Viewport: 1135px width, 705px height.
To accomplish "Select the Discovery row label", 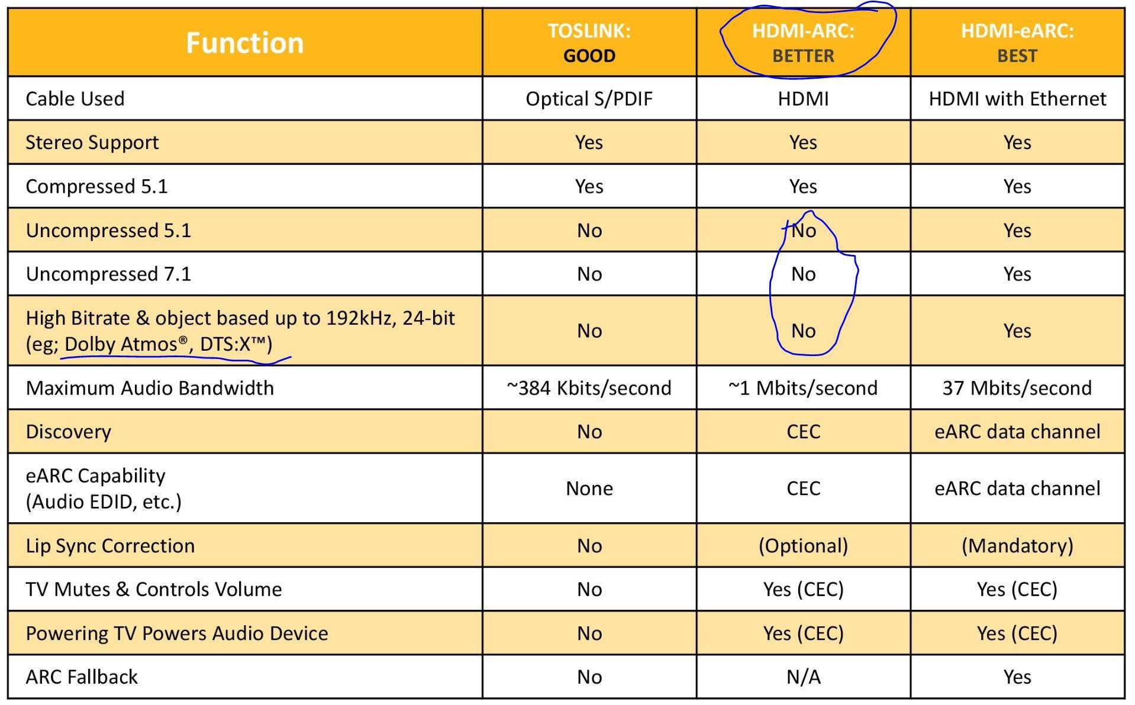I will (69, 432).
